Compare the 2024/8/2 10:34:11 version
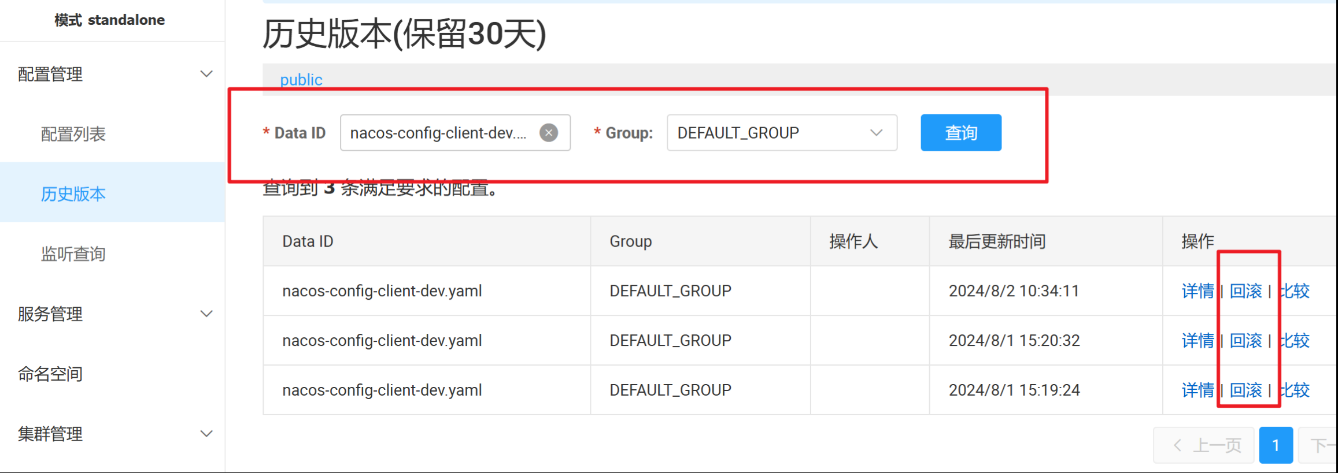This screenshot has width=1338, height=473. [x=1295, y=291]
